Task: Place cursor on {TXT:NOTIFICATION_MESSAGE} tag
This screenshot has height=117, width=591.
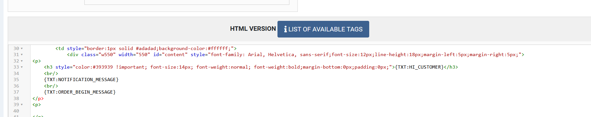Action: [x=81, y=79]
